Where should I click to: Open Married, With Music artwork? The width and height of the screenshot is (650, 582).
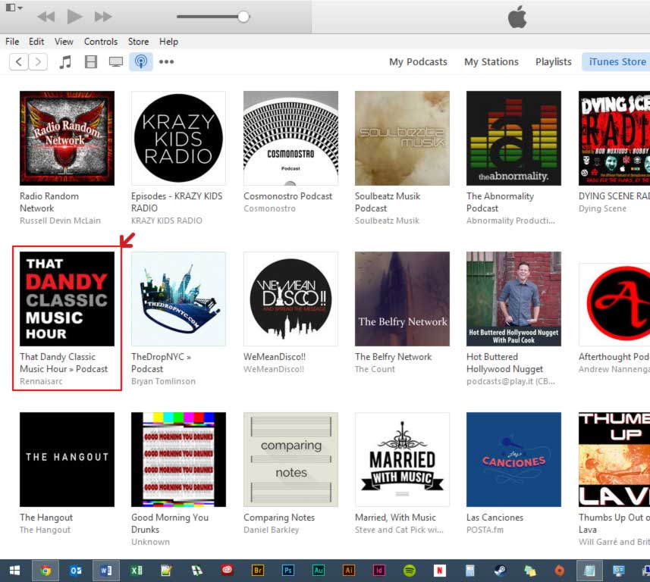click(x=402, y=459)
